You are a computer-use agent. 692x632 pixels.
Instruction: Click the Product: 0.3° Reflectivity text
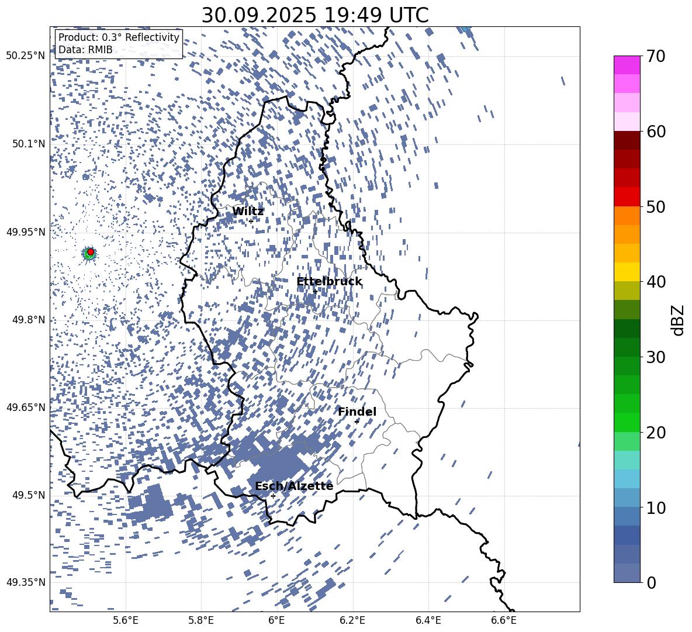click(x=119, y=37)
